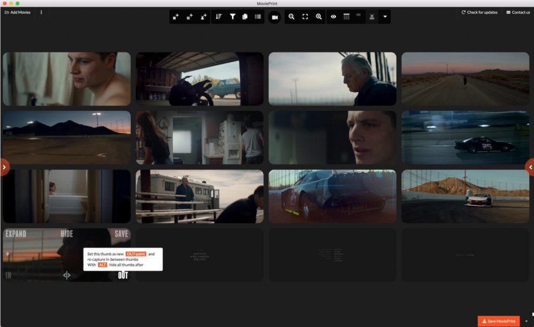Select the last dark credits thumbnail
Screen dimensions: 534x327
465,255
